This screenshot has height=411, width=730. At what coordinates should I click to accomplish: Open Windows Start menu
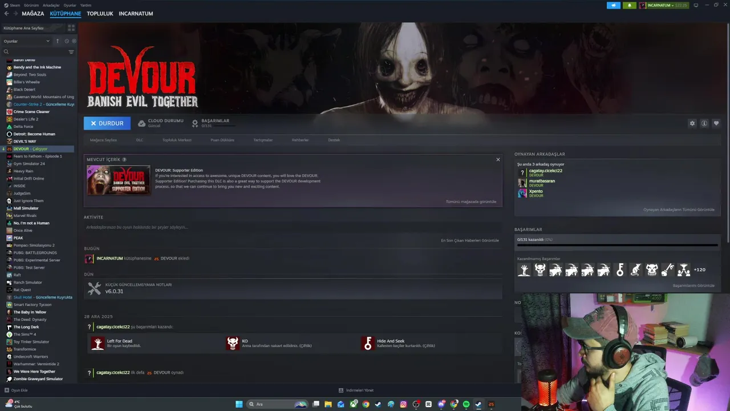(239, 404)
